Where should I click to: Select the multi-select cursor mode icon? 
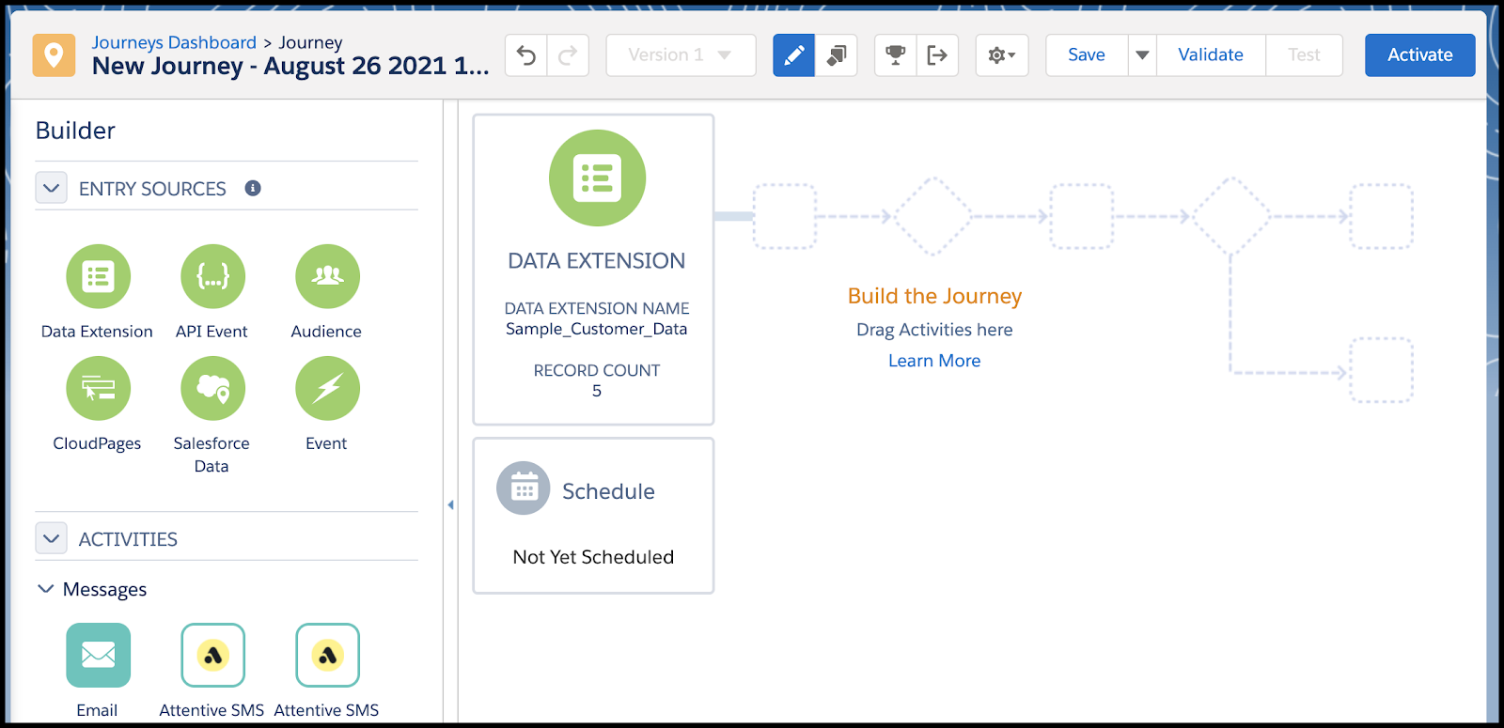836,55
